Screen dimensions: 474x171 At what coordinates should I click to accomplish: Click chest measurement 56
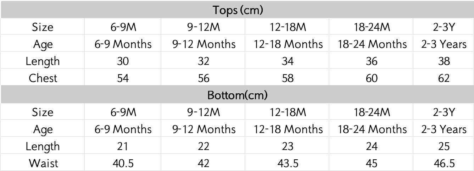point(203,78)
